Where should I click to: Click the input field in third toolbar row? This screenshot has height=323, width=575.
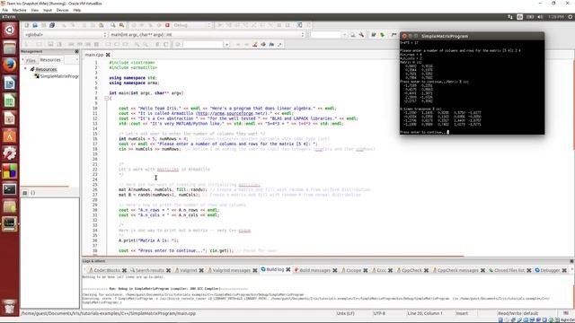coord(203,44)
